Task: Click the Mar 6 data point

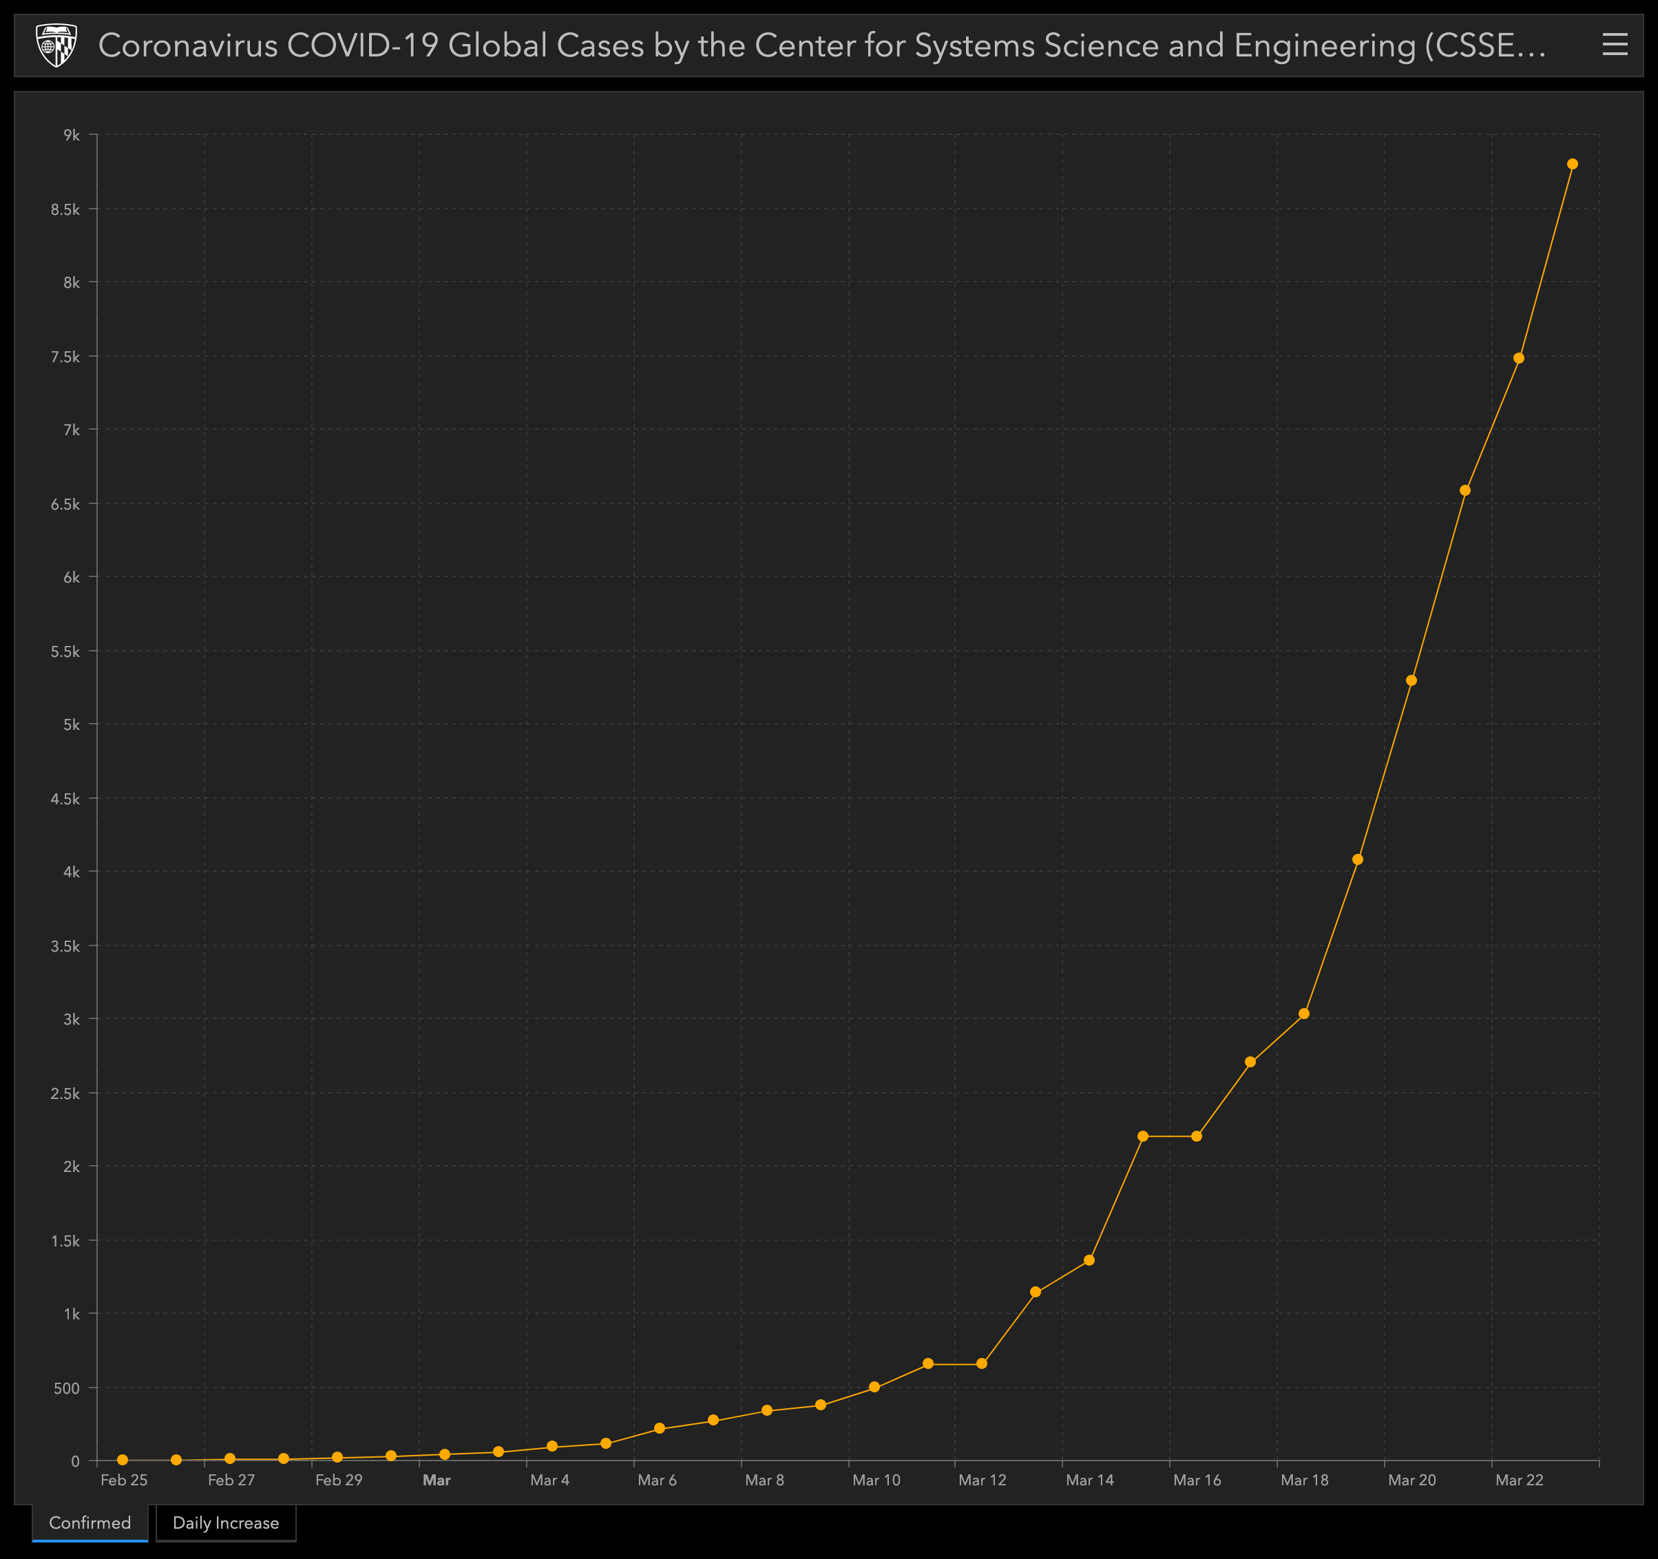Action: click(660, 1428)
